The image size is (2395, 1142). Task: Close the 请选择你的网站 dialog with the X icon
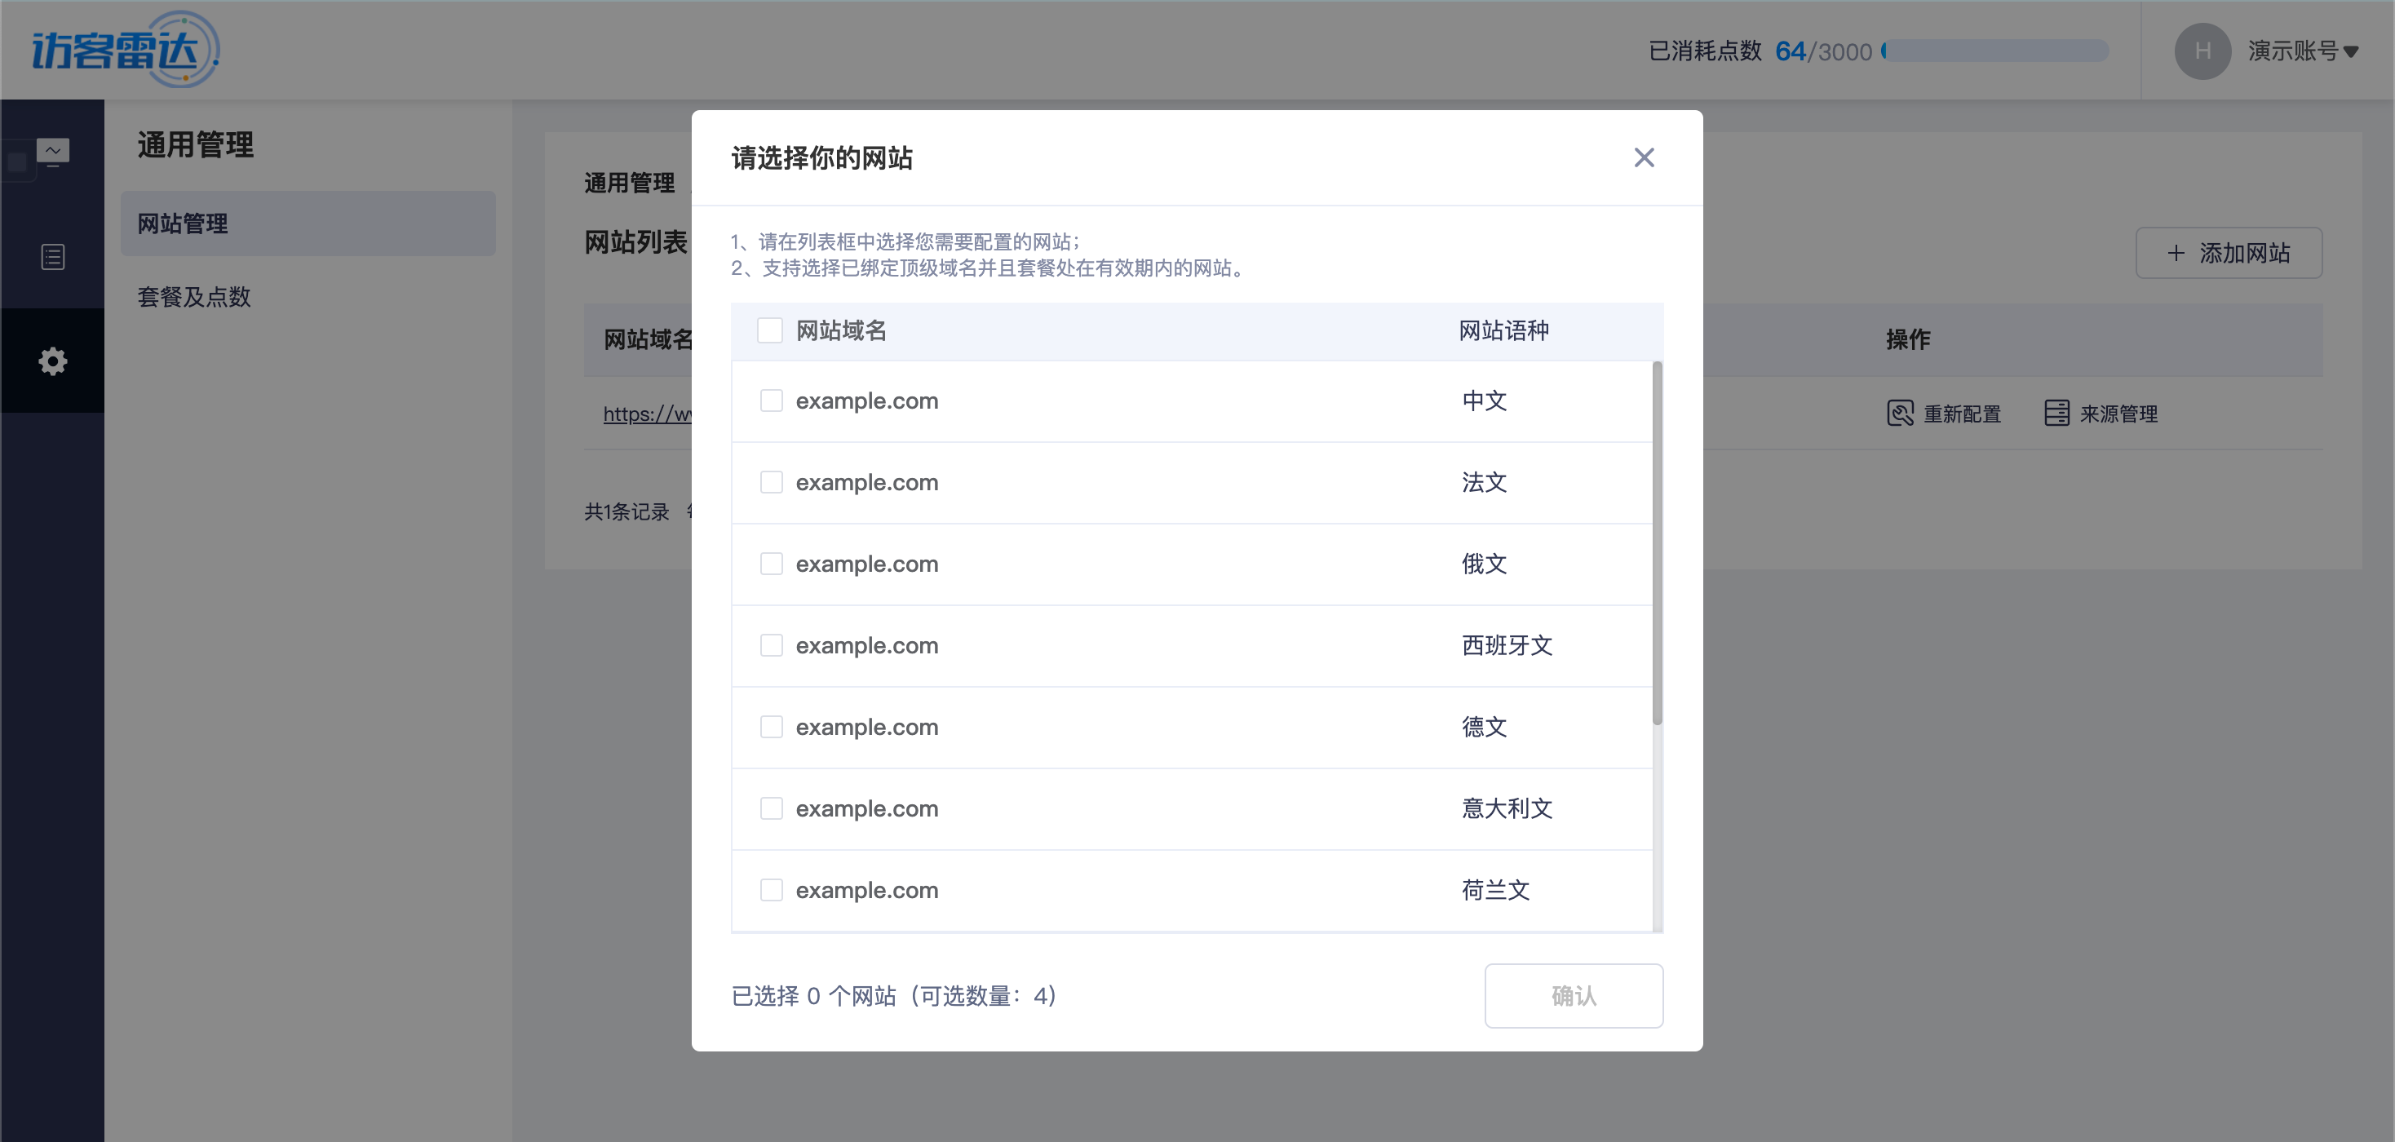(x=1644, y=157)
